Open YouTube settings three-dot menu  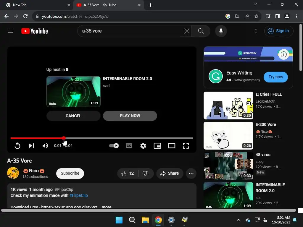(256, 31)
